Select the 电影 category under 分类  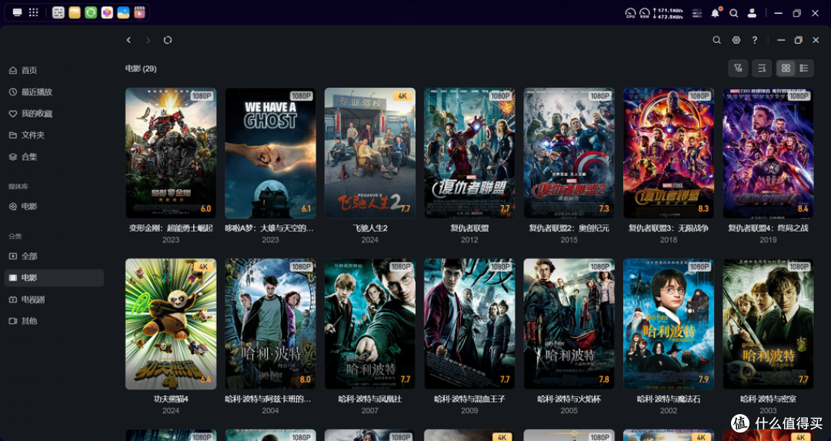tap(54, 278)
